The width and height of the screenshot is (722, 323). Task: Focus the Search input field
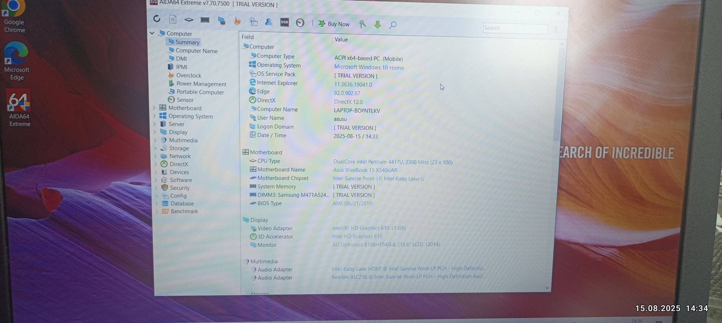515,28
